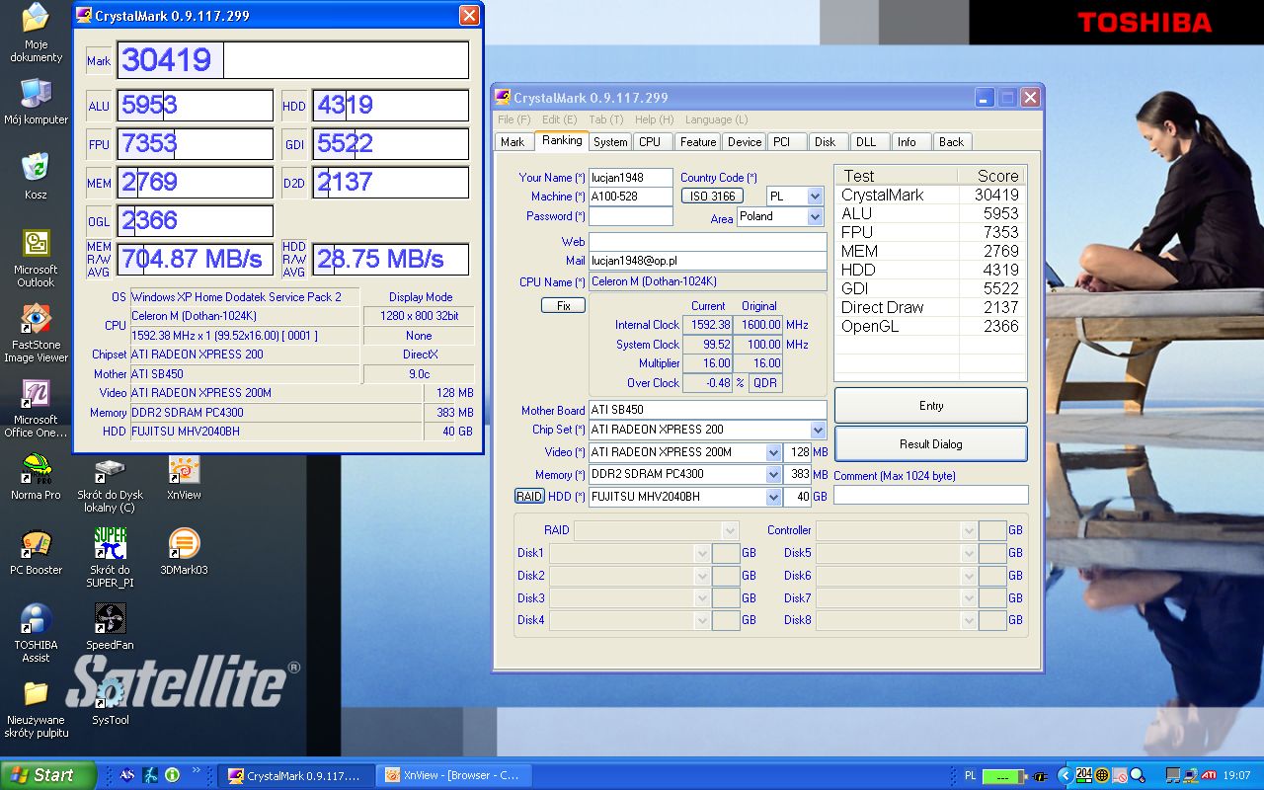Viewport: 1264px width, 790px height.
Task: Toggle the RAID button beside HDD
Action: [x=529, y=497]
